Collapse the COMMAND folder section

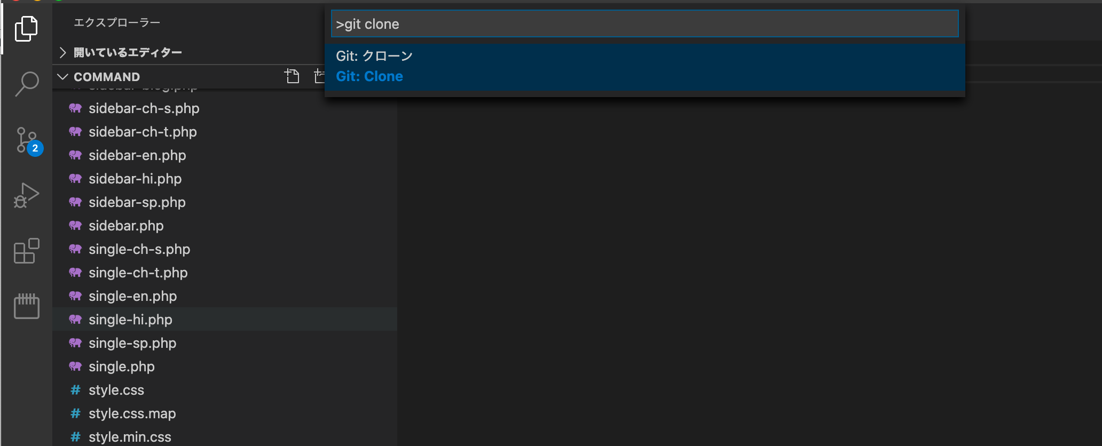(x=62, y=77)
